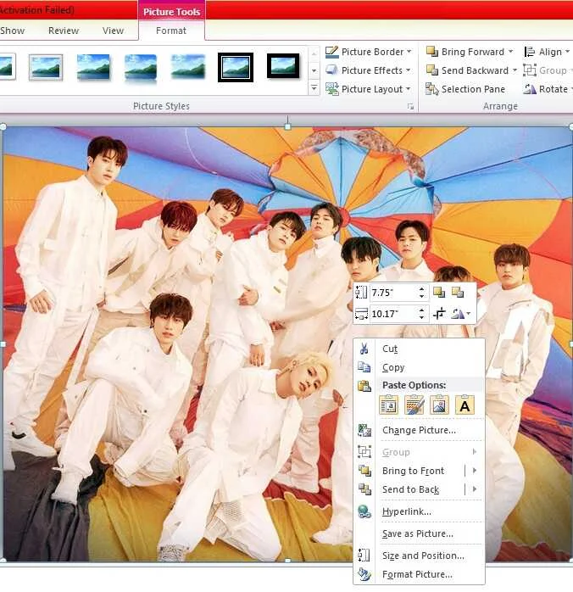This screenshot has height=592, width=573.
Task: Apply the third picture style with drop shadow
Action: 93,68
